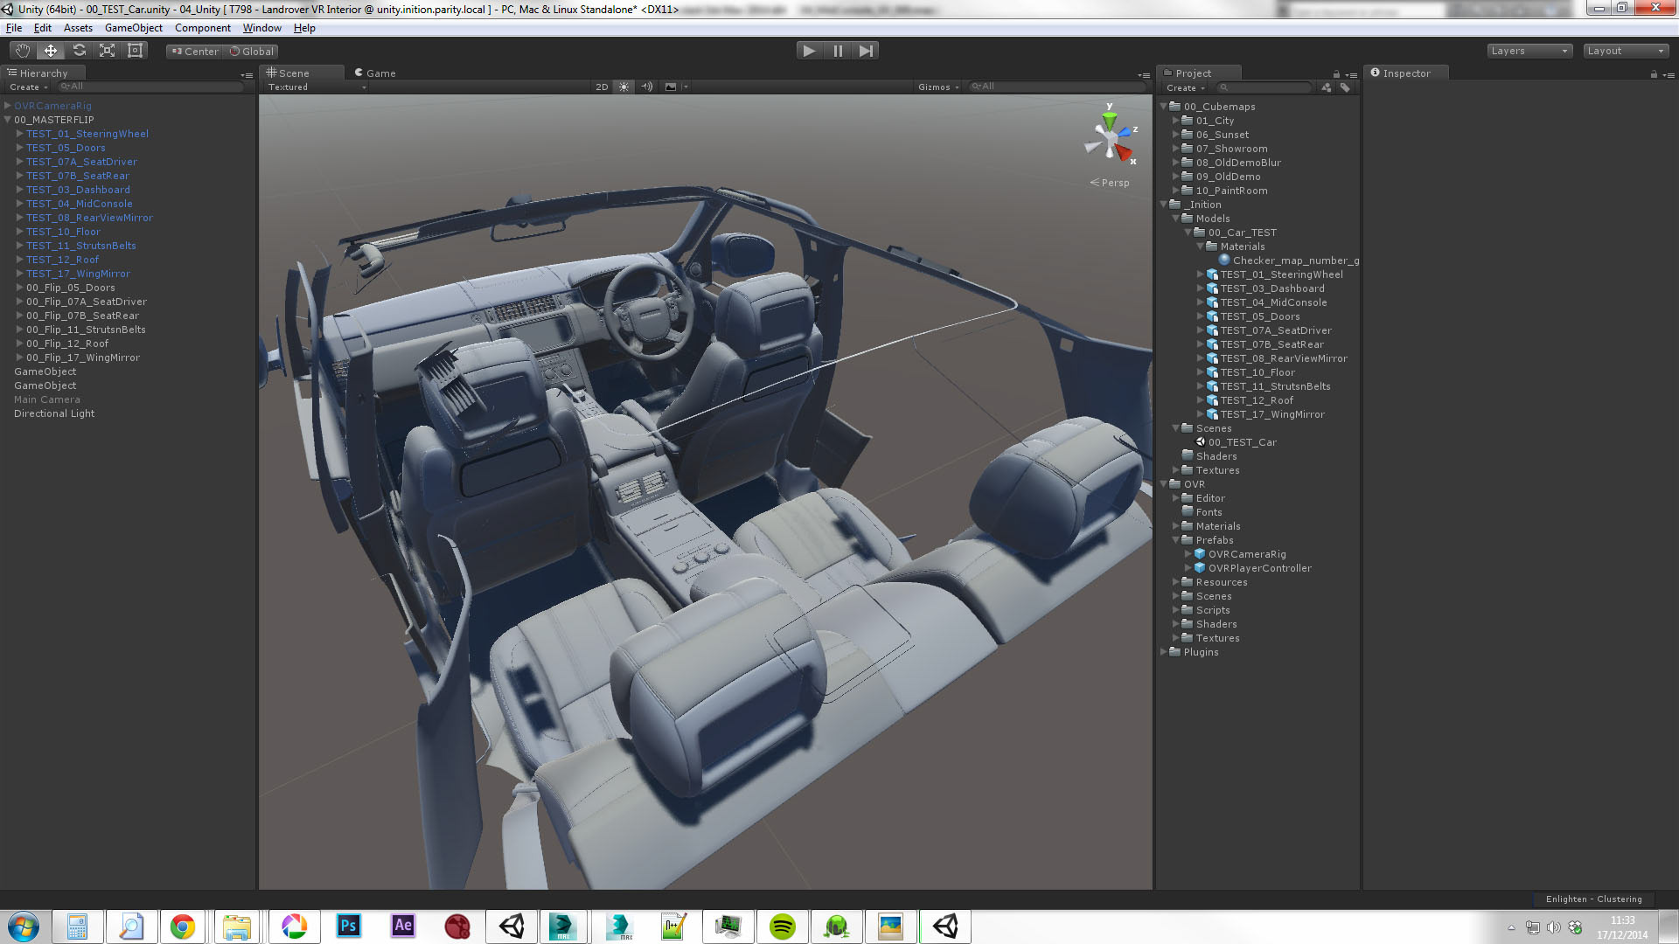Click the Step frame button
Image resolution: width=1679 pixels, height=944 pixels.
[x=866, y=51]
